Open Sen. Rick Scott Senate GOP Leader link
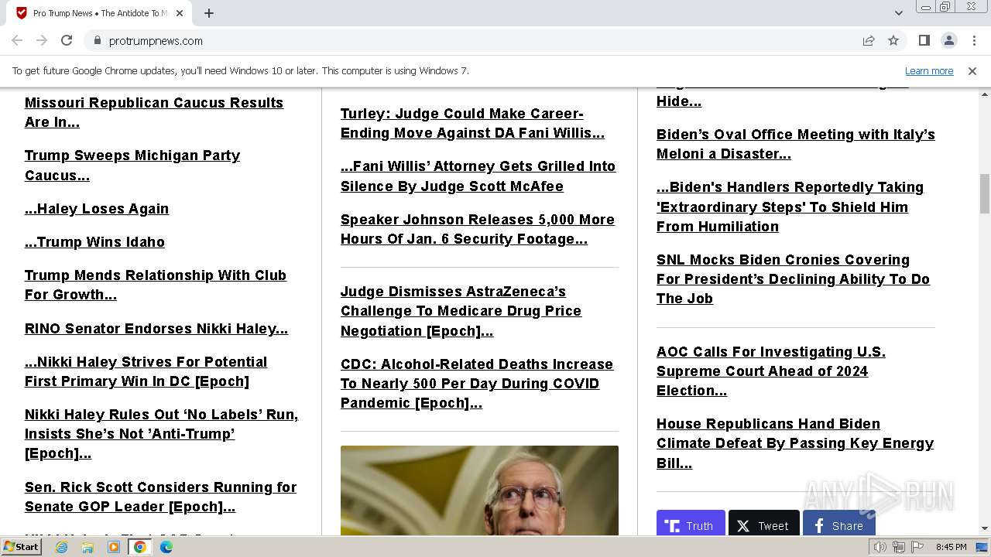 pos(160,497)
